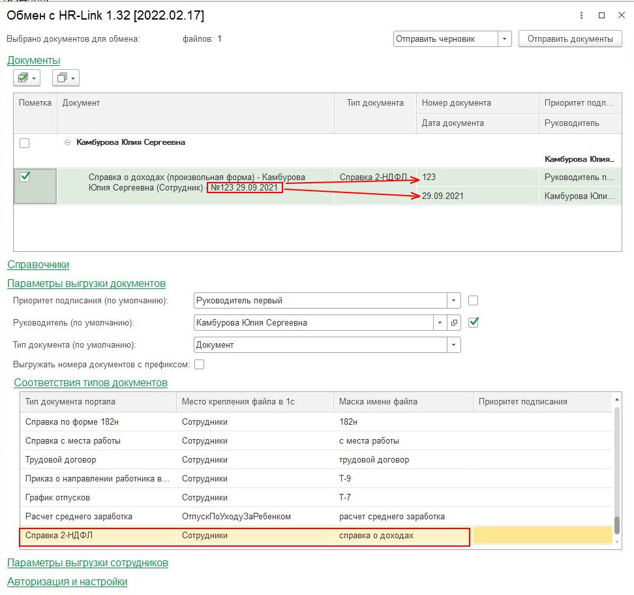Screen dimensions: 634x595
Task: Maximize the Обмен с HR-Link window
Action: pos(601,16)
